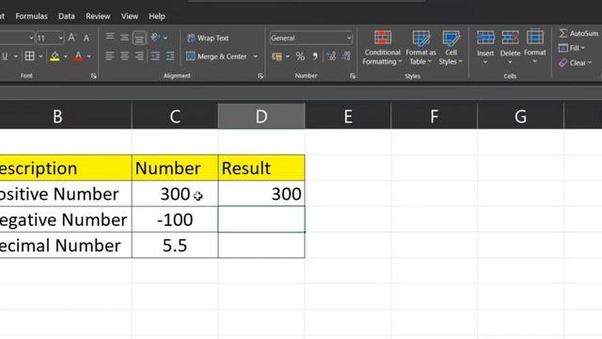Align text right in cell
This screenshot has height=339, width=602.
coord(139,56)
